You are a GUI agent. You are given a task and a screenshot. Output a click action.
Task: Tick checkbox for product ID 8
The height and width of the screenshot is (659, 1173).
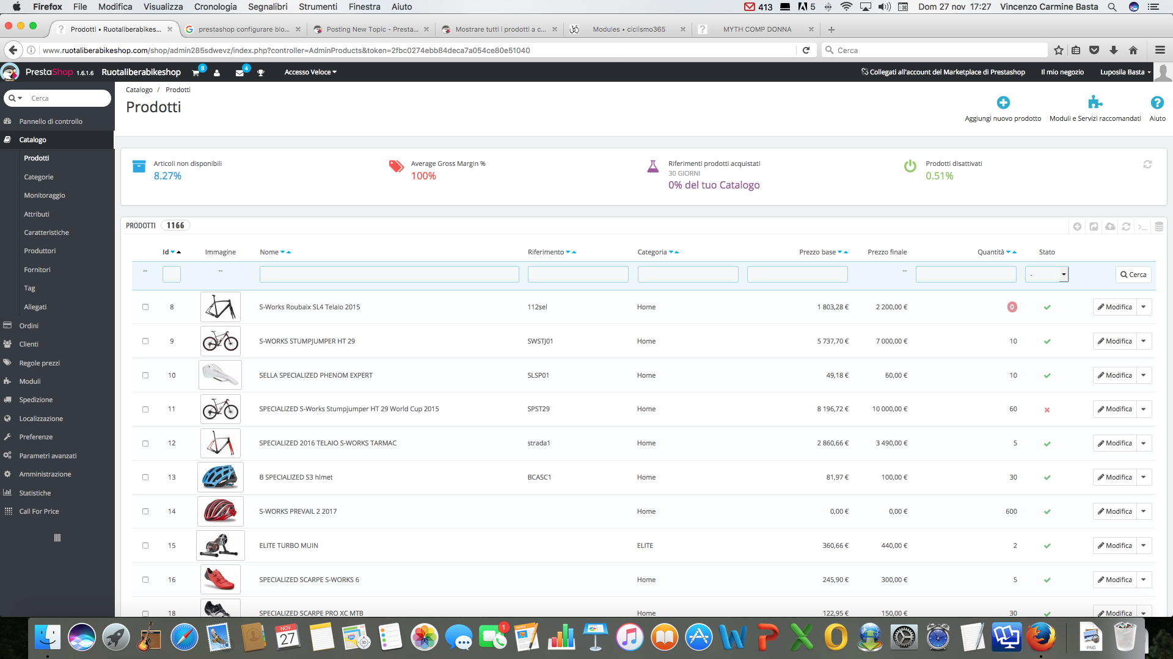[x=145, y=307]
